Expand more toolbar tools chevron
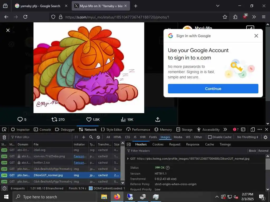The height and width of the screenshot is (202, 270). pos(254,17)
